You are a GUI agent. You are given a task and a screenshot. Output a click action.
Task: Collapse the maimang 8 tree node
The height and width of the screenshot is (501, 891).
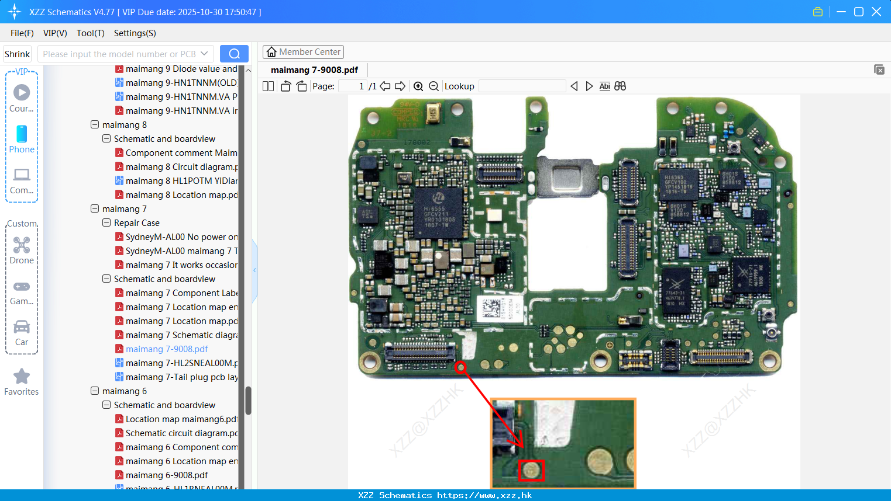pos(95,124)
